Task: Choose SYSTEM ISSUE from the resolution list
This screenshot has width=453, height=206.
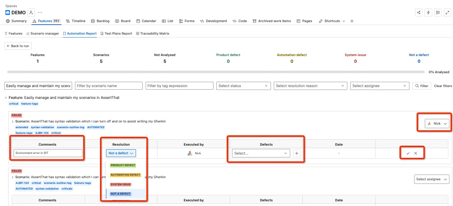Action: coord(121,185)
